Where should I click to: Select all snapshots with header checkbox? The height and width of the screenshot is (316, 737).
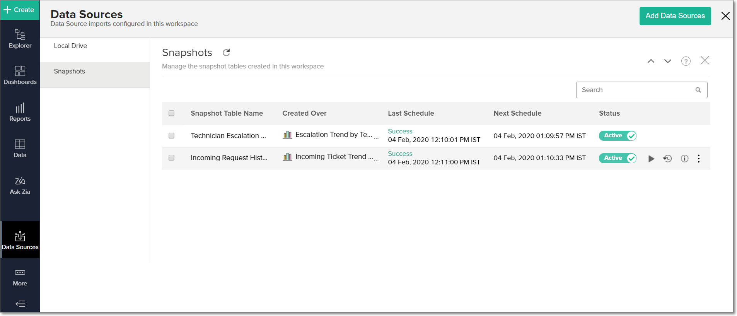pos(172,113)
